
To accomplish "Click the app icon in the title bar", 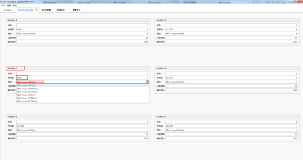I will click(x=1, y=2).
